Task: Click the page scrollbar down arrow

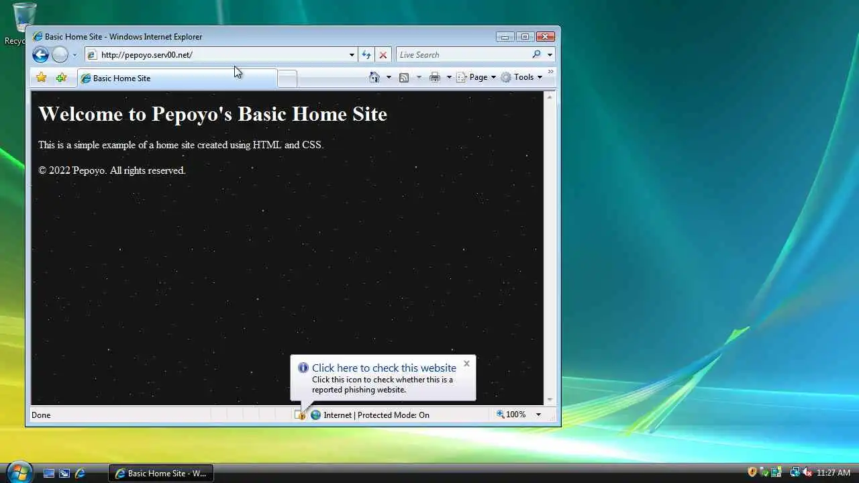Action: [550, 399]
